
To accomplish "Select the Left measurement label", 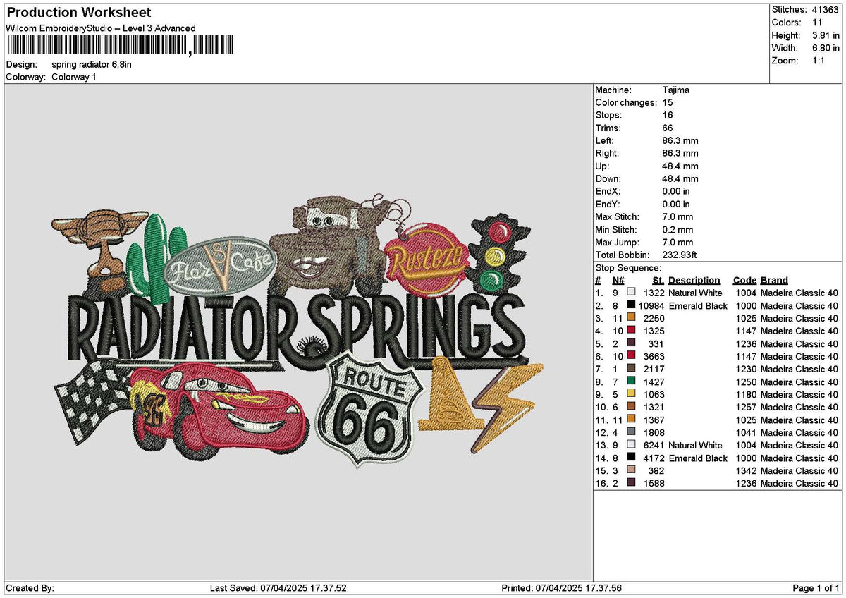I will 606,140.
